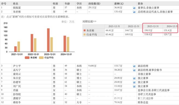Select name cell 刘广民
Screen dimensions: 179x105
click(x=17, y=86)
